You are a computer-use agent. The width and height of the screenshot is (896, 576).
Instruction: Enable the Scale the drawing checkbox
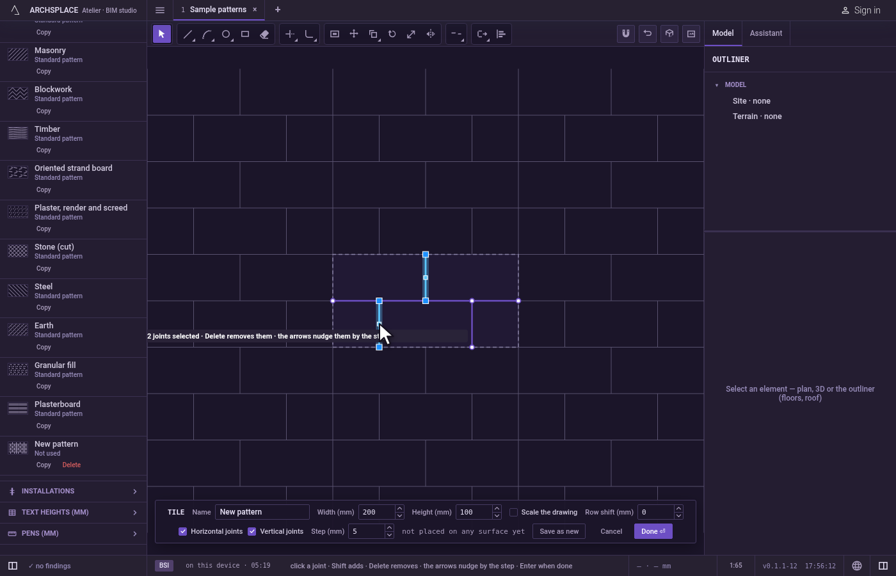tap(513, 512)
